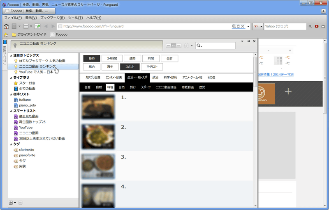Switch to compact list view
This screenshot has width=329, height=210.
tap(178, 46)
